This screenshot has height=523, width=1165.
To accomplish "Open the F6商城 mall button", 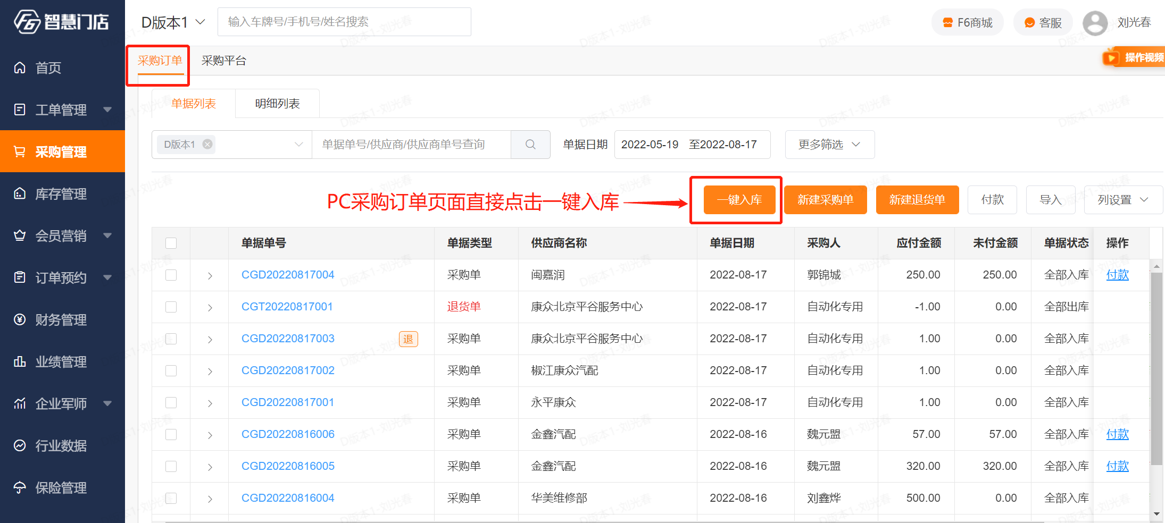I will tap(967, 22).
